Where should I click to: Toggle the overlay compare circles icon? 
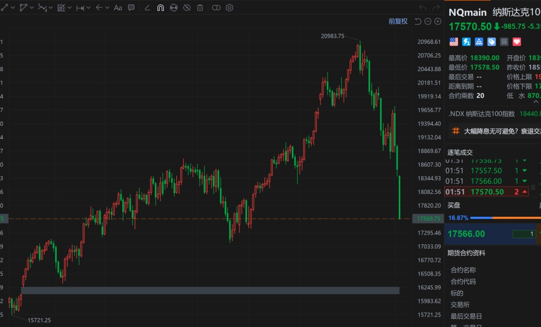tap(216, 8)
